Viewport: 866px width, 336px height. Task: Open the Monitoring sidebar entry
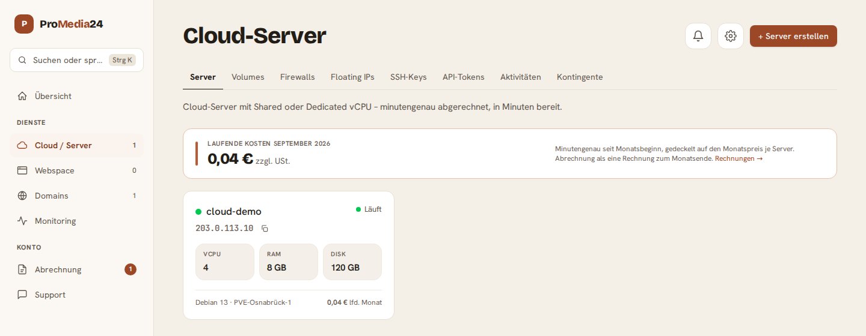point(76,221)
